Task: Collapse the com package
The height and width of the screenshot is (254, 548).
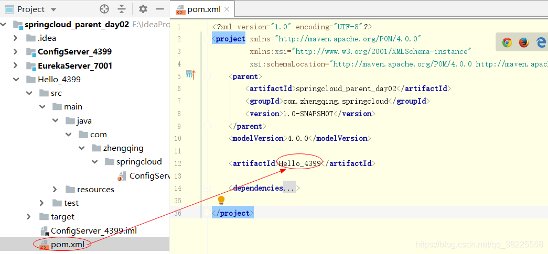Action: coord(69,134)
